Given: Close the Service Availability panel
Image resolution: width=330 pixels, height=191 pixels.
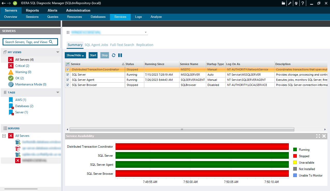Looking at the screenshot, I should point(324,136).
